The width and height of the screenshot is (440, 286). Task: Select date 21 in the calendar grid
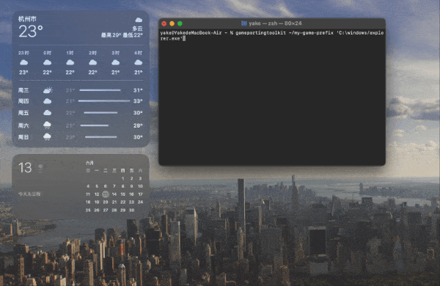pos(114,202)
